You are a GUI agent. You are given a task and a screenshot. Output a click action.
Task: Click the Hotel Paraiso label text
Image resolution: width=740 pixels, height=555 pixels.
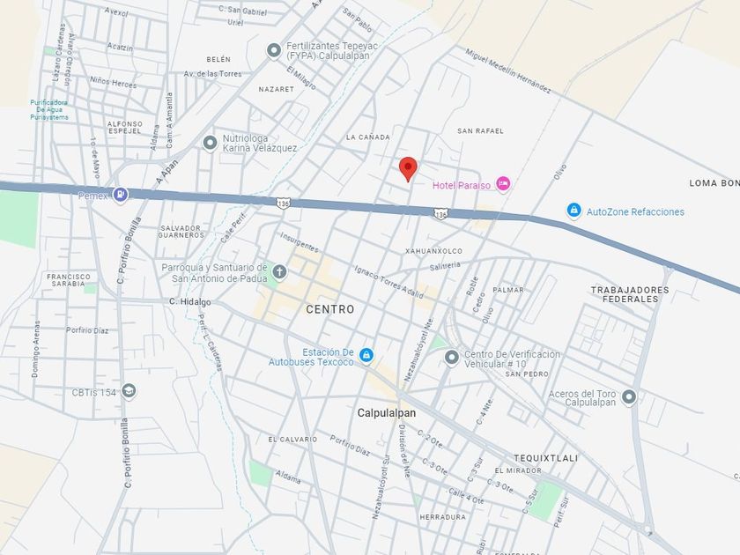(x=461, y=186)
